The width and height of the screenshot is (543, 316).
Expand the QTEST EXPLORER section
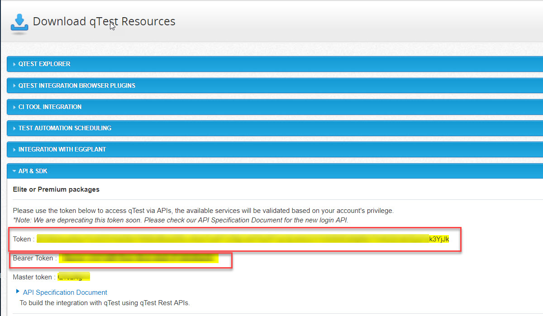click(275, 64)
